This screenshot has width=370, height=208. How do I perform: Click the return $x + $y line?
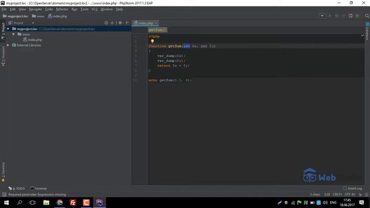[x=173, y=66]
